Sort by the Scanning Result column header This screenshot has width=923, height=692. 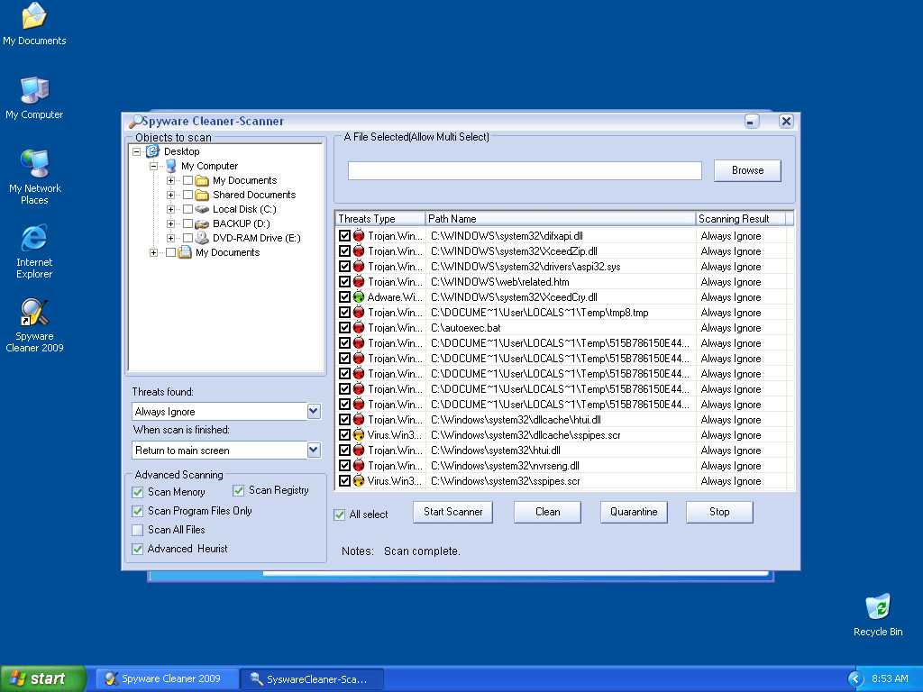point(739,219)
